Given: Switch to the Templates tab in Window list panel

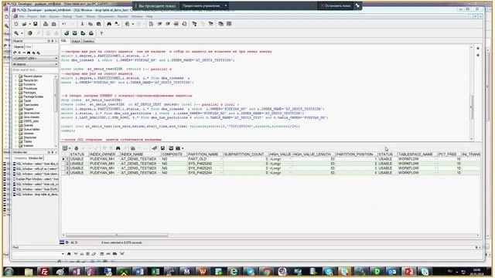Looking at the screenshot, I should (20, 158).
